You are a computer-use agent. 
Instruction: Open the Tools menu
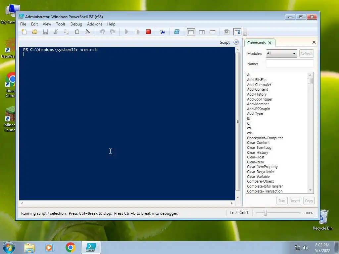[x=61, y=24]
